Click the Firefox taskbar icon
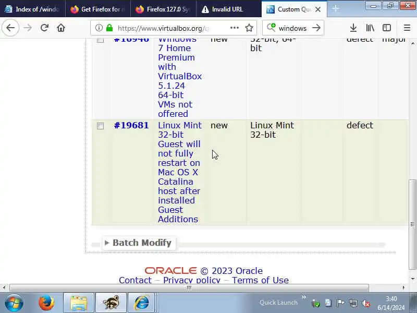417x313 pixels. 46,303
